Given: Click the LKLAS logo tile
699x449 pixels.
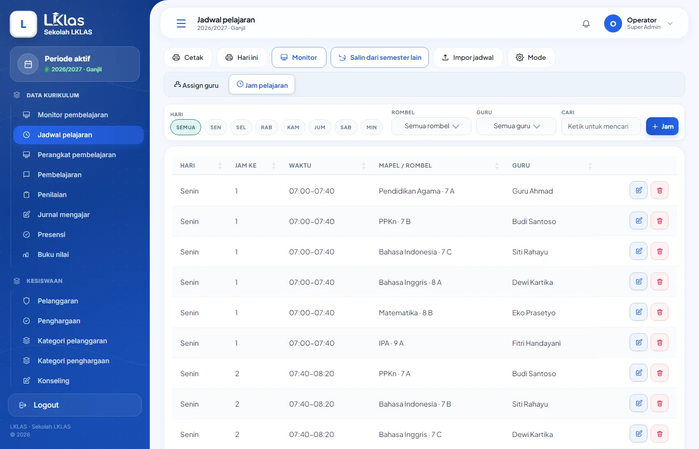Looking at the screenshot, I should [23, 24].
